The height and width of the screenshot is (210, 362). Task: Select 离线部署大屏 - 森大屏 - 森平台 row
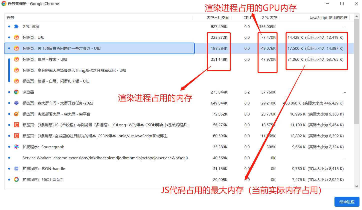[179, 114]
